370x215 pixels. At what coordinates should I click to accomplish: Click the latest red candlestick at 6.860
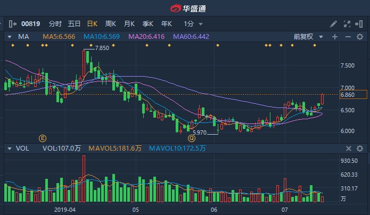pos(322,99)
